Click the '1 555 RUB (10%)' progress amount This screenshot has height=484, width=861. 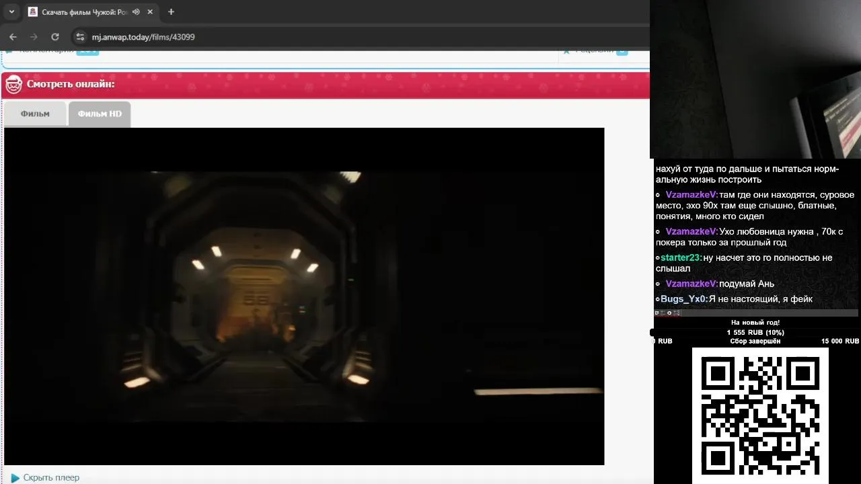click(x=755, y=333)
